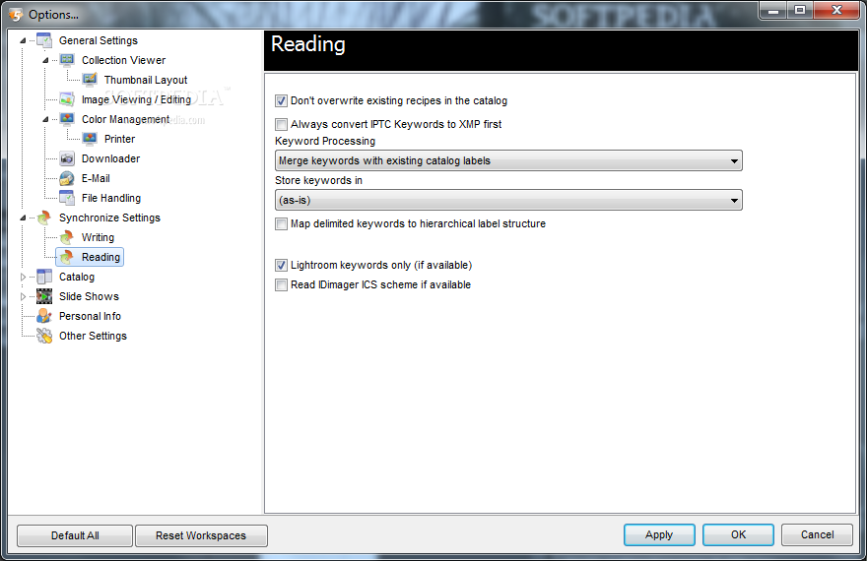The image size is (867, 561).
Task: Click the Reading page heading
Action: tap(308, 44)
